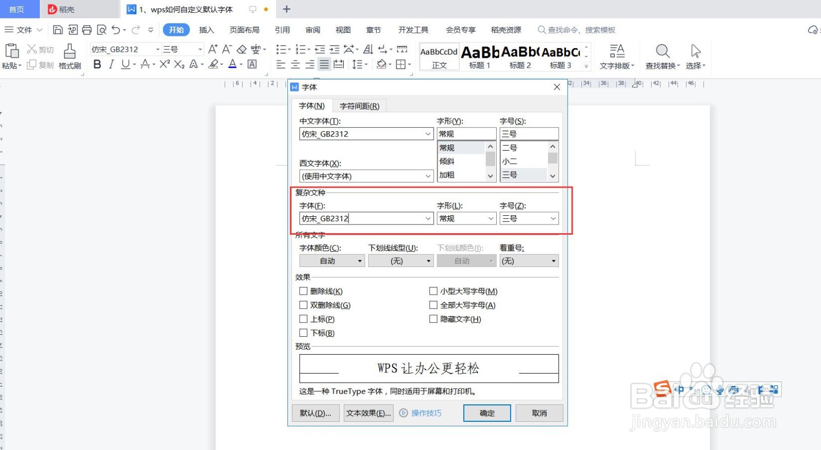Expand the styles gallery arrow
The image size is (821, 450).
point(587,66)
